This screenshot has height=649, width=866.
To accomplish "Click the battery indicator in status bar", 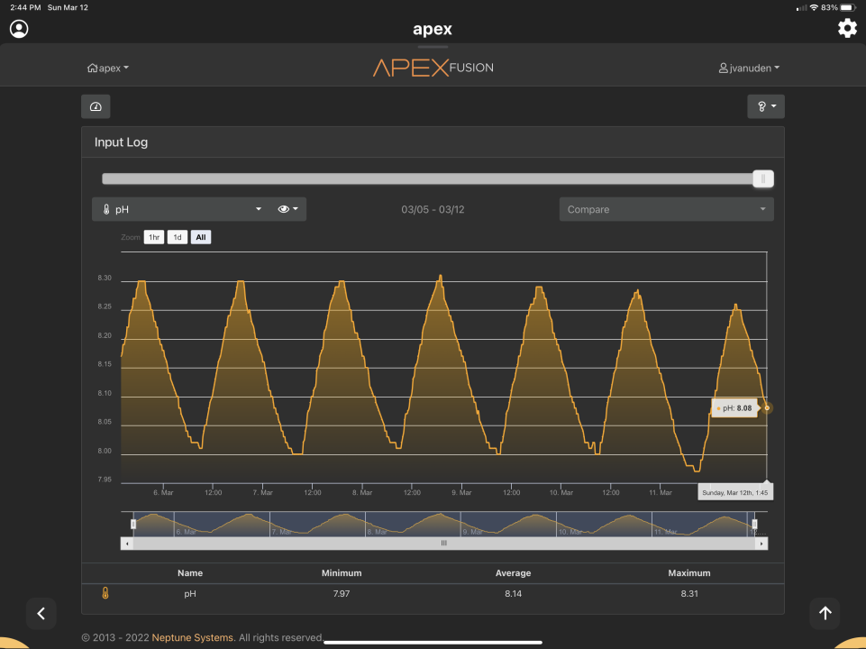I will point(849,8).
